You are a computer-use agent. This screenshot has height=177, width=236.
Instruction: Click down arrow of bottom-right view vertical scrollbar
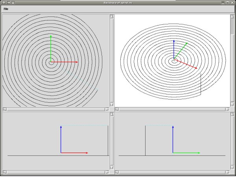[232, 167]
